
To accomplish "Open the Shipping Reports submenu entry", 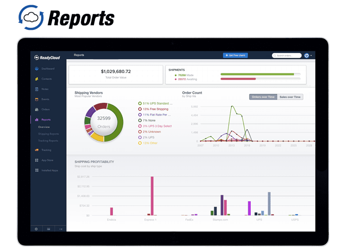I will [x=48, y=134].
